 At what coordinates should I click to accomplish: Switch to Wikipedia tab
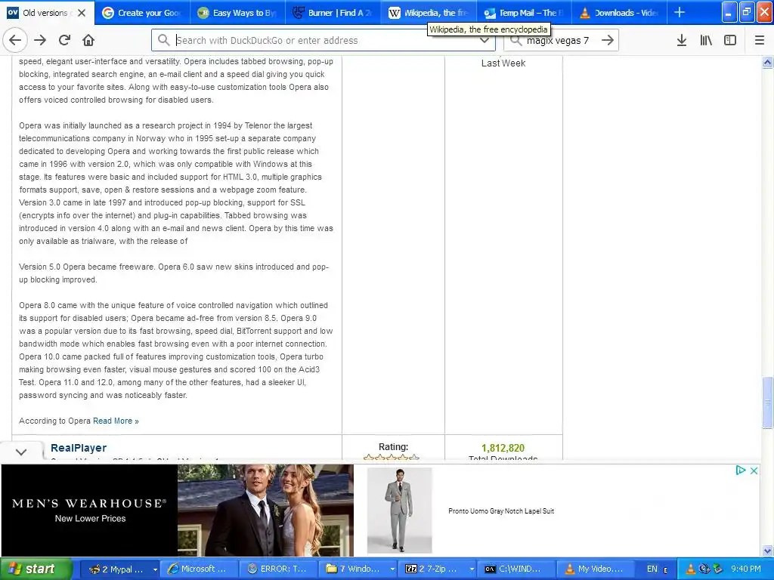pos(429,13)
